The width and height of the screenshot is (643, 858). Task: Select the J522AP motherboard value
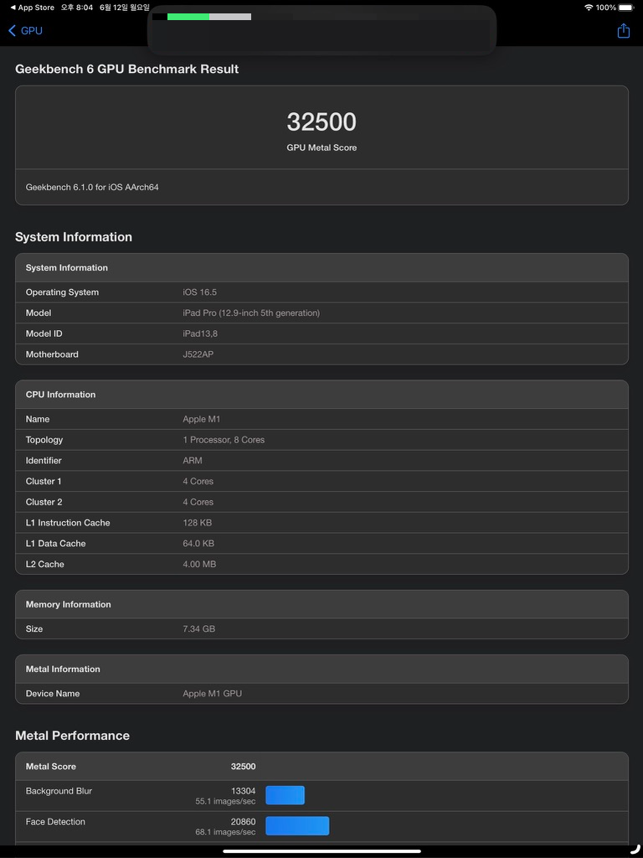[198, 354]
